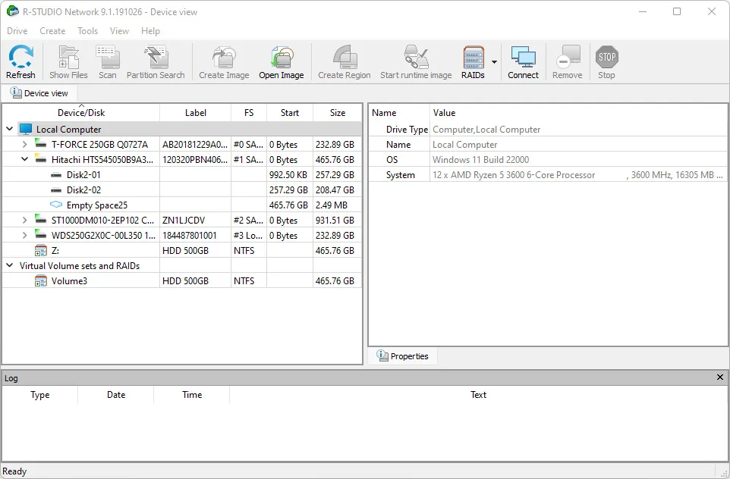The width and height of the screenshot is (730, 479).
Task: Click the Time column header in Log
Action: coord(192,394)
